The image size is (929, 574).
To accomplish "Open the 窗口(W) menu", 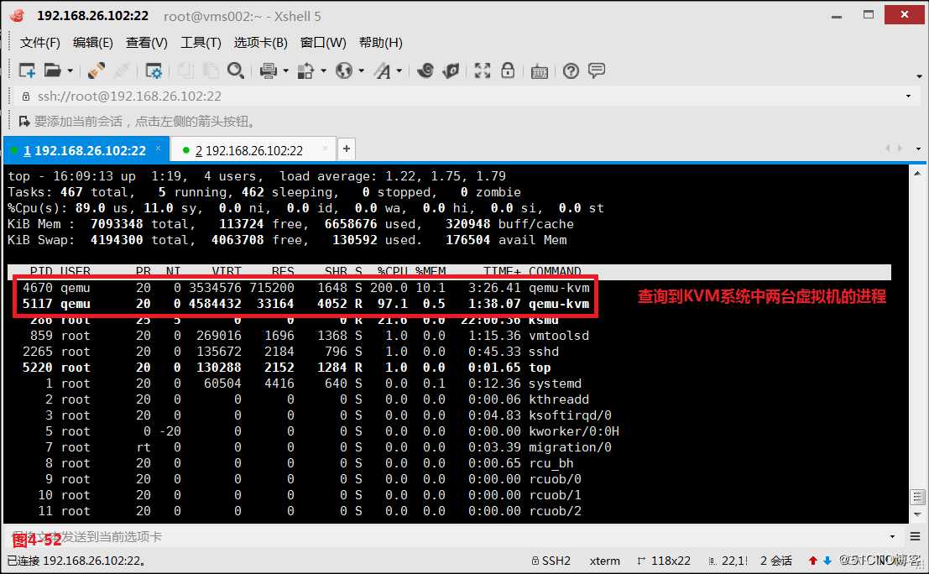I will click(x=323, y=43).
